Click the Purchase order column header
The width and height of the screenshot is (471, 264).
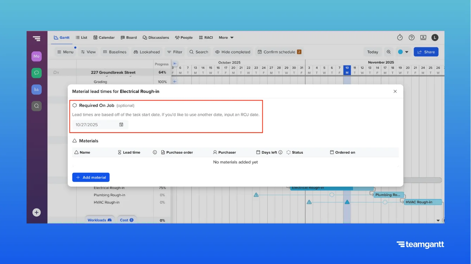[177, 152]
